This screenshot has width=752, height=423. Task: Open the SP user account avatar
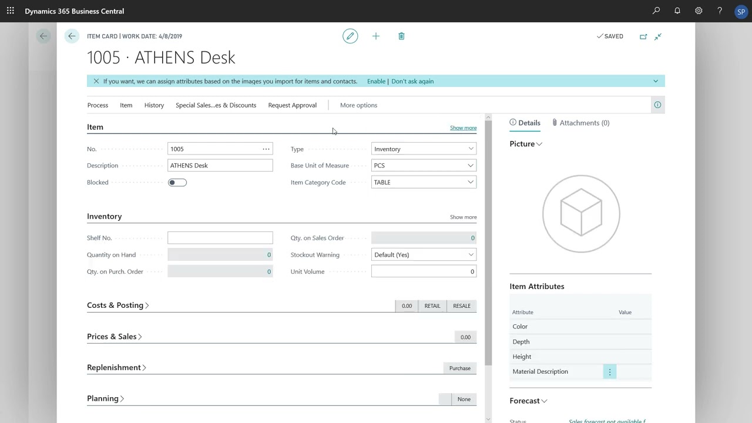(741, 11)
